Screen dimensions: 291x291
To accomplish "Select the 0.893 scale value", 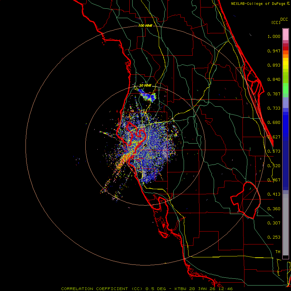I will 274,65.
